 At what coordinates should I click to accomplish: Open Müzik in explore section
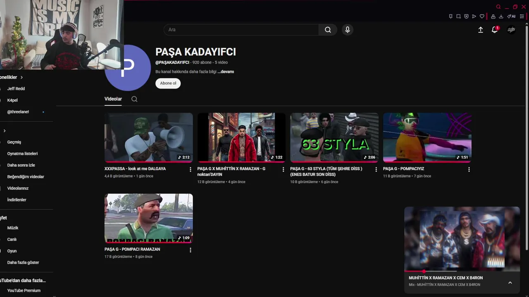(x=13, y=228)
